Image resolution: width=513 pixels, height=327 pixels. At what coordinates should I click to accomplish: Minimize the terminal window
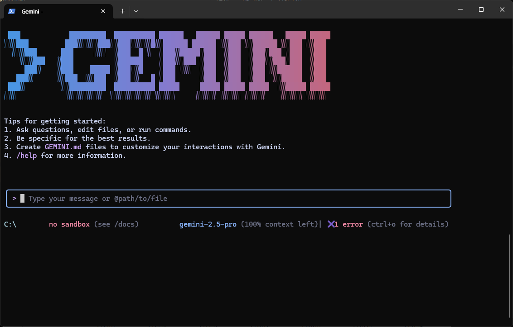pos(460,9)
